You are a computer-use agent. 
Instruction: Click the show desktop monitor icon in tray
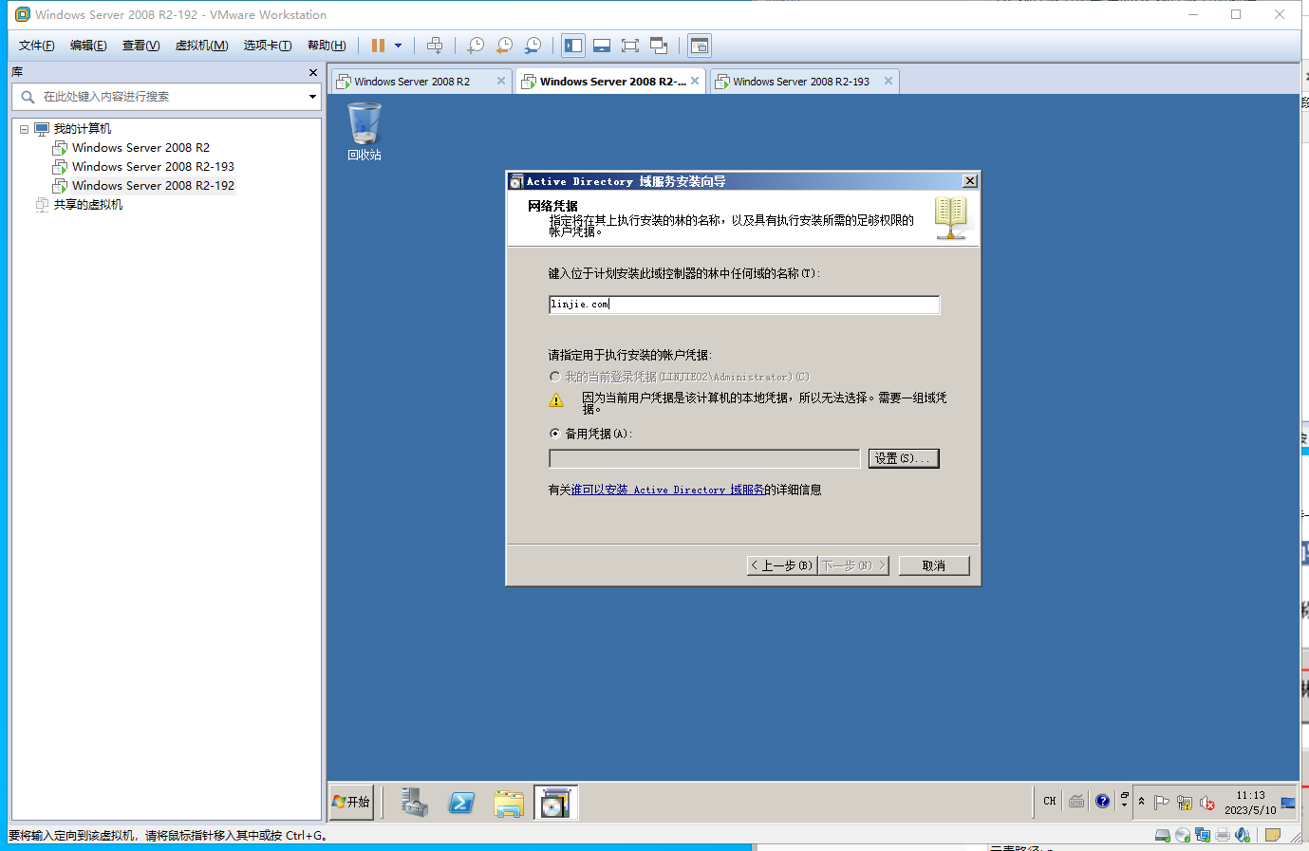tap(1288, 803)
